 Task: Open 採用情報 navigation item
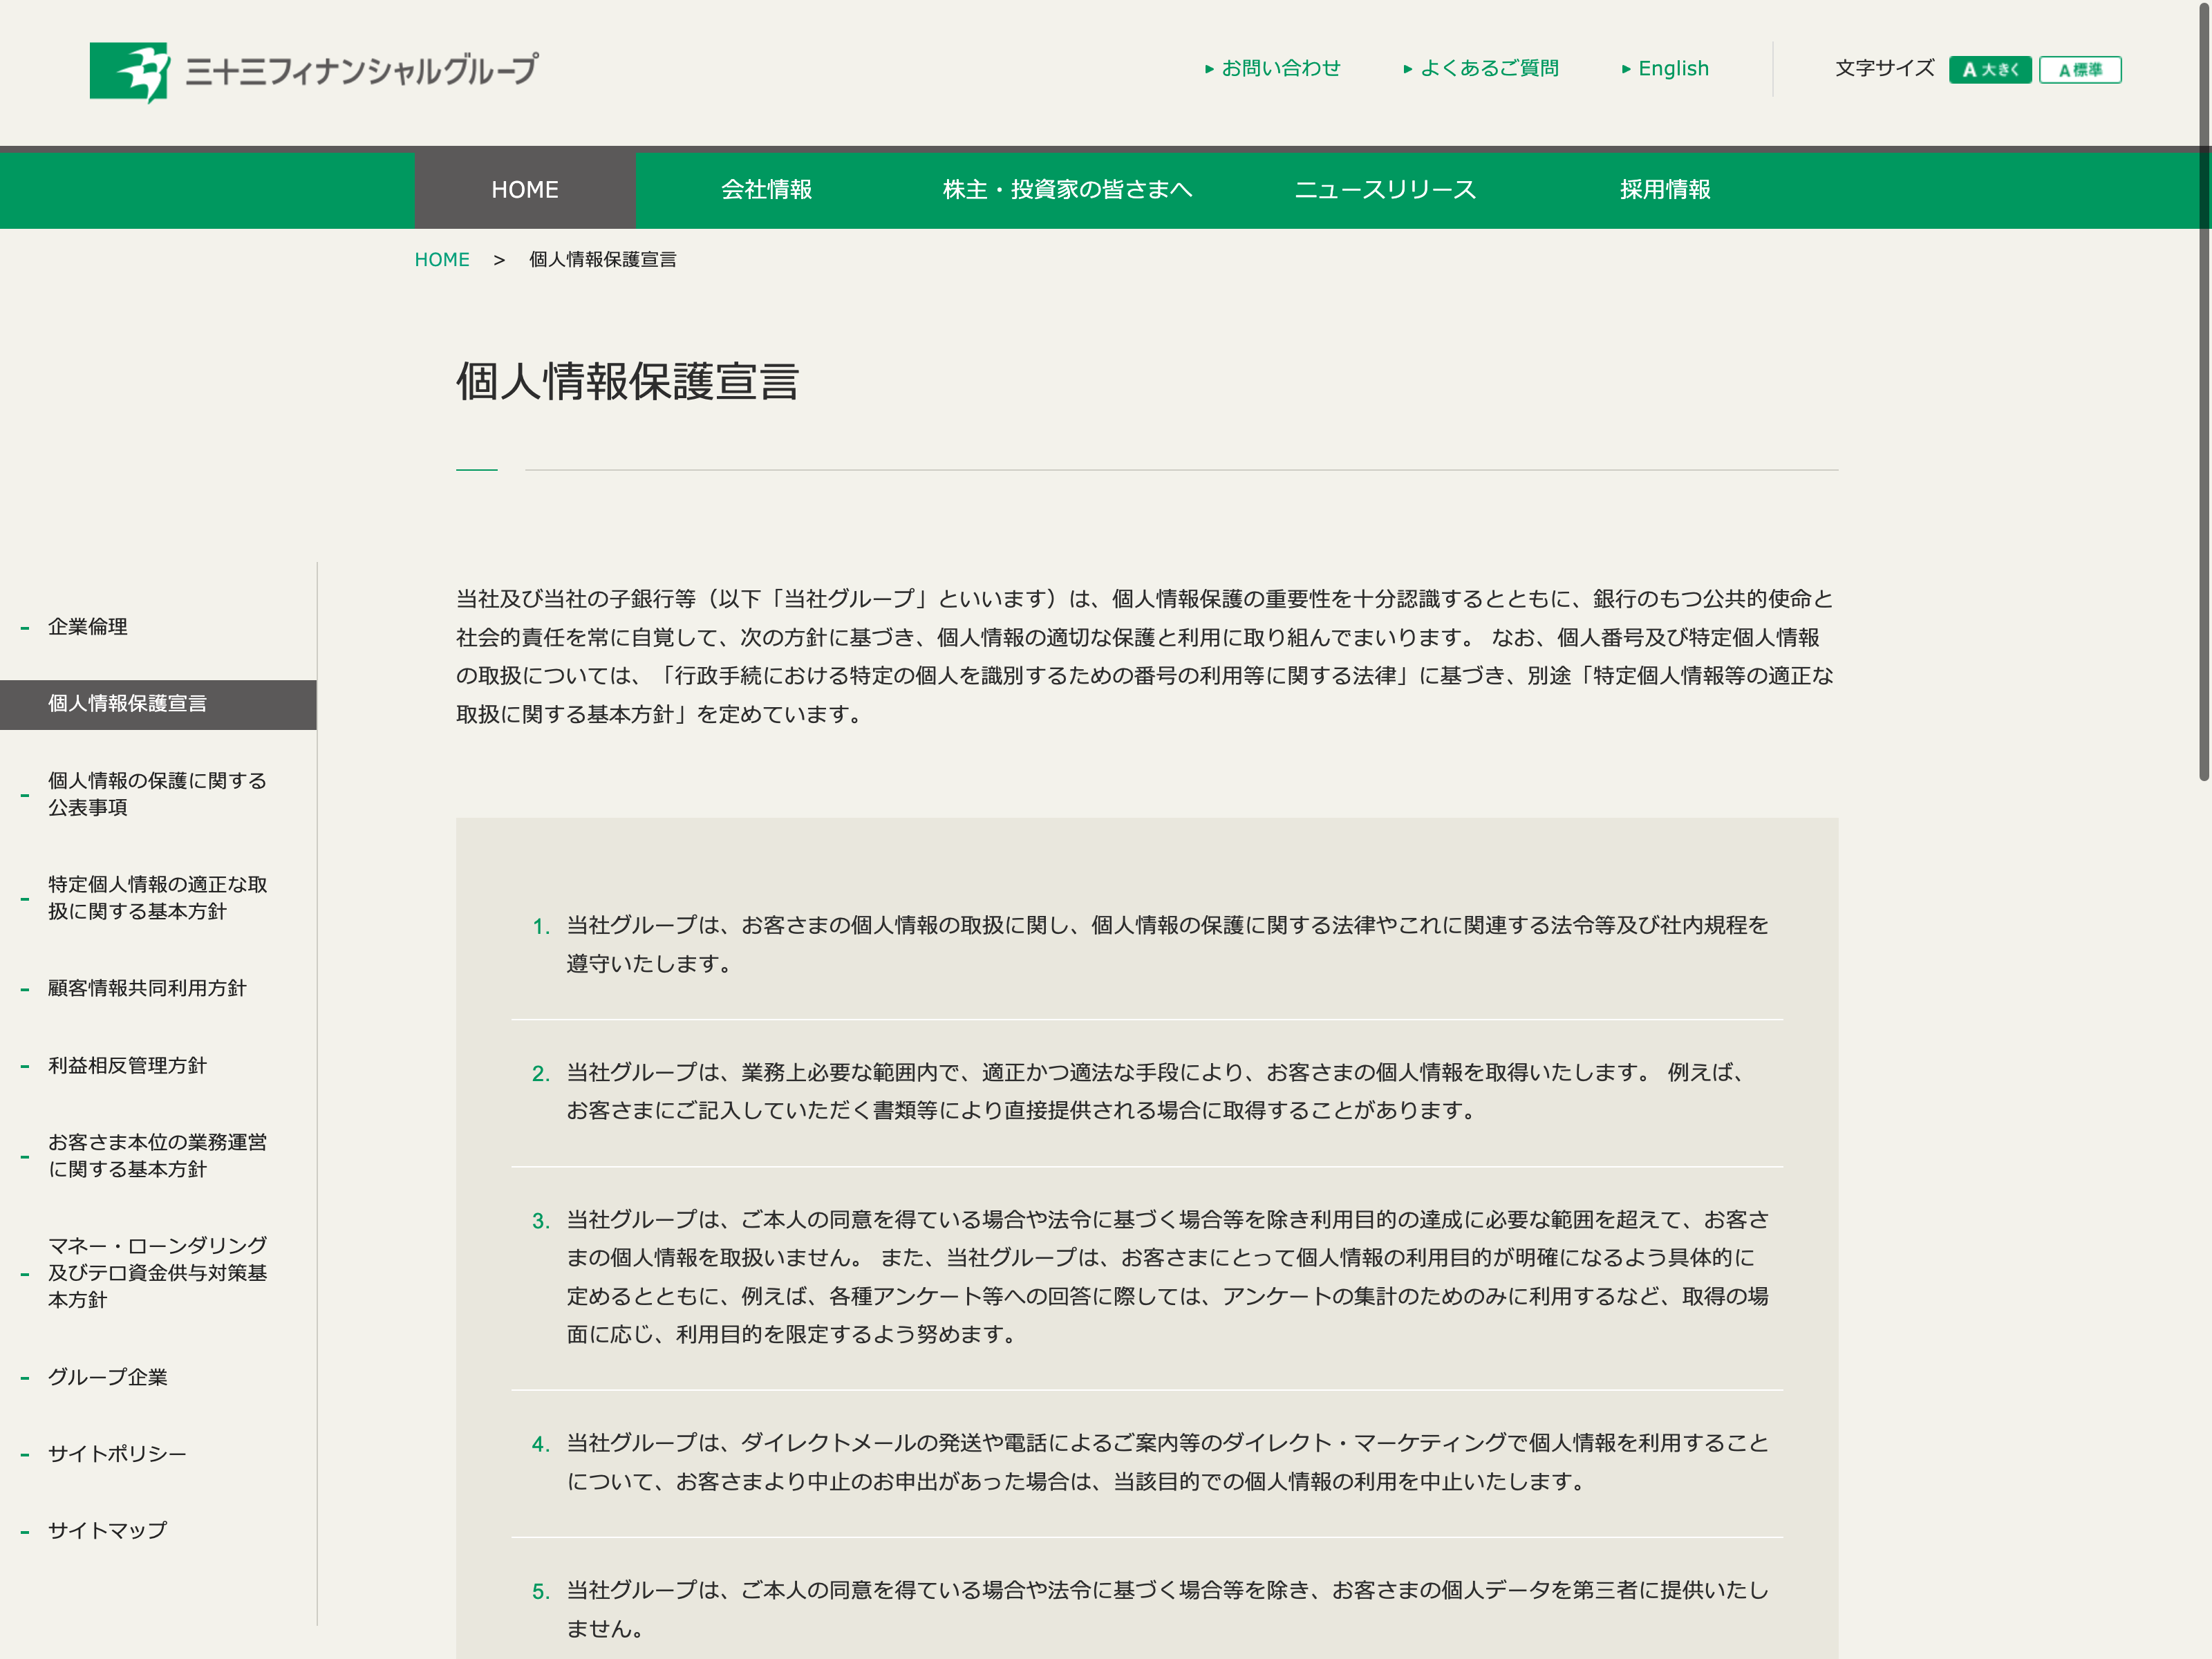pyautogui.click(x=1664, y=190)
